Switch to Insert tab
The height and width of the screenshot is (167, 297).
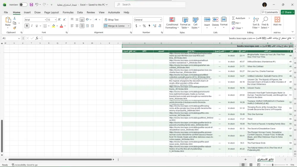27,12
